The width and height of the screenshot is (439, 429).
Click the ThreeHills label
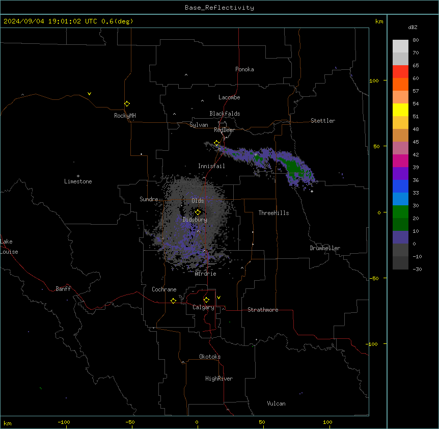(x=273, y=213)
